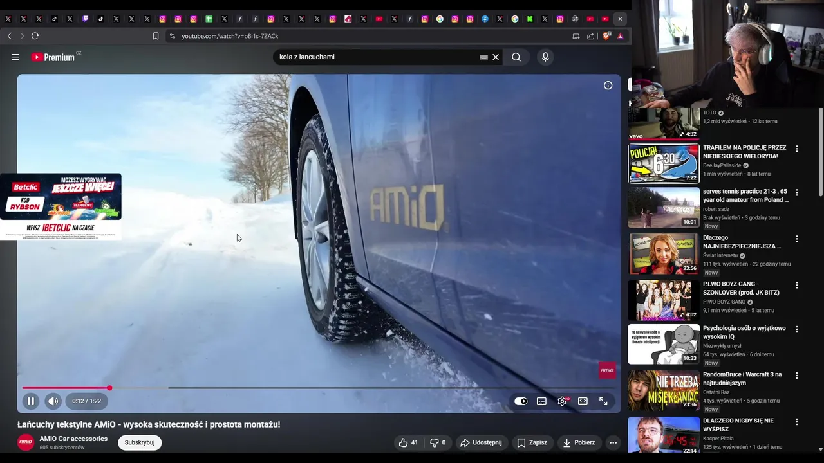The image size is (824, 463).
Task: Click the 0:12 / 1:22 time display
Action: [86, 401]
